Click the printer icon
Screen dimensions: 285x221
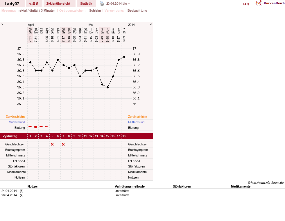point(102,4)
